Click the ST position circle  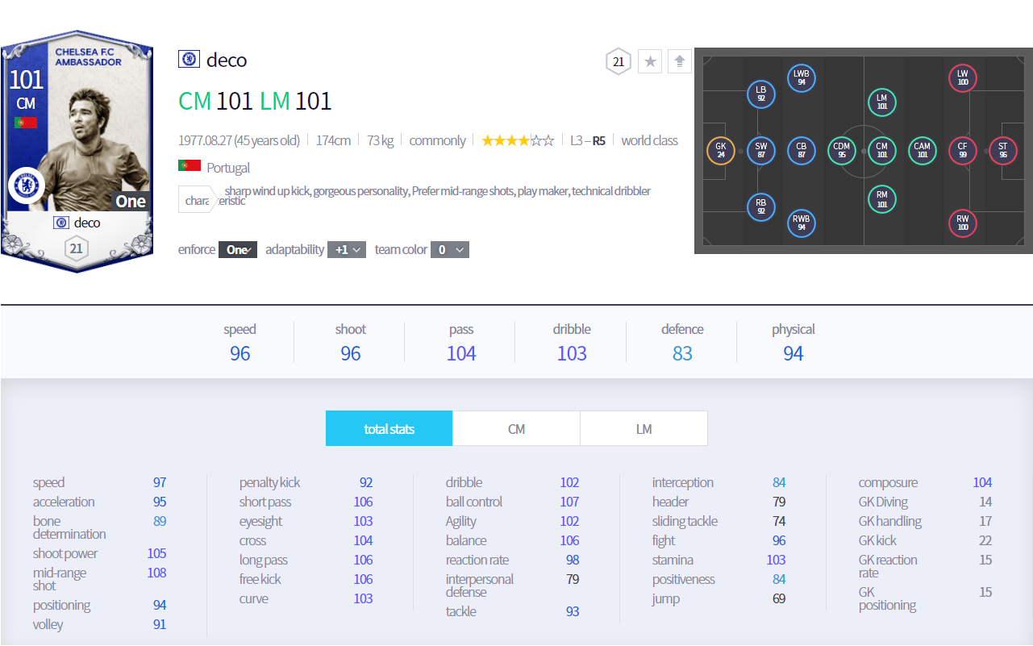click(1002, 151)
